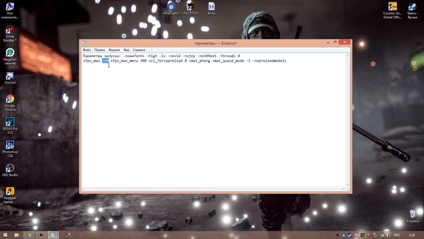Select the Driver Booster 7 desktop icon

[10, 34]
